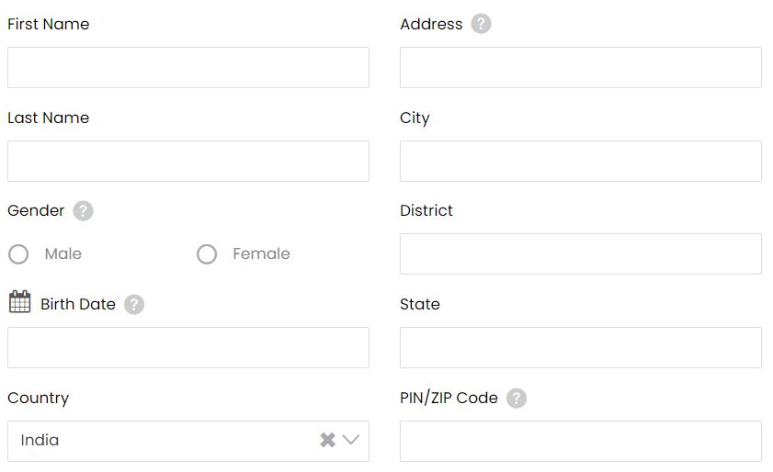Click the Gender help question-mark icon
773x472 pixels.
point(83,211)
